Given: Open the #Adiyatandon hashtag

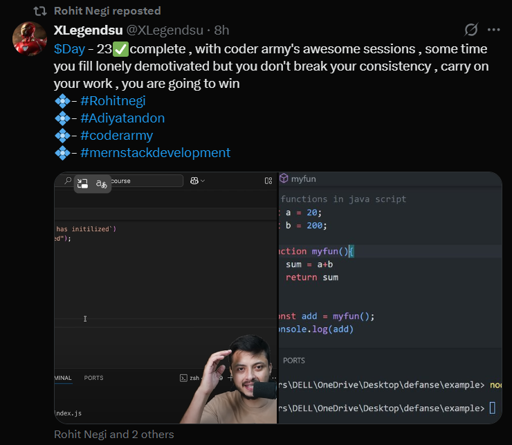Looking at the screenshot, I should click(122, 118).
